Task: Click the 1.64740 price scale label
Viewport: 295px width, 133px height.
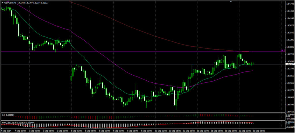Action: [290, 4]
